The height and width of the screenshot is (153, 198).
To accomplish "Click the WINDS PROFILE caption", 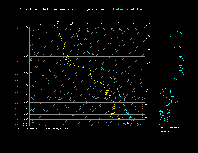I will (x=170, y=128).
